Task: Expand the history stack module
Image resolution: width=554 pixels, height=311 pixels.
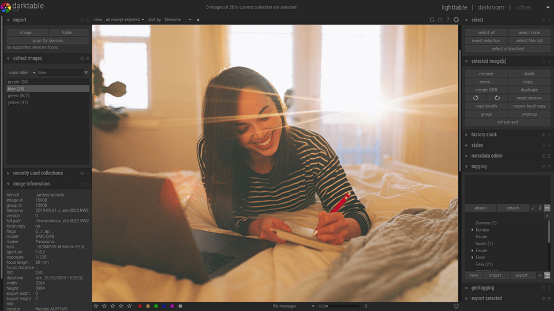Action: [x=466, y=135]
